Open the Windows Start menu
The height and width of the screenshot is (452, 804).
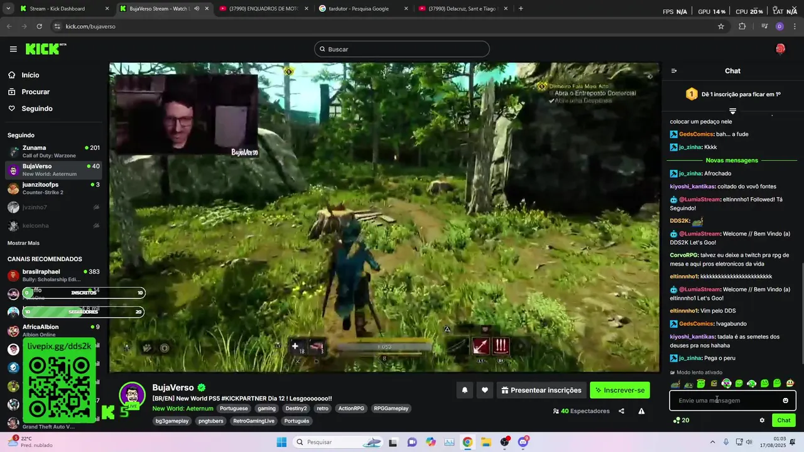tap(281, 442)
